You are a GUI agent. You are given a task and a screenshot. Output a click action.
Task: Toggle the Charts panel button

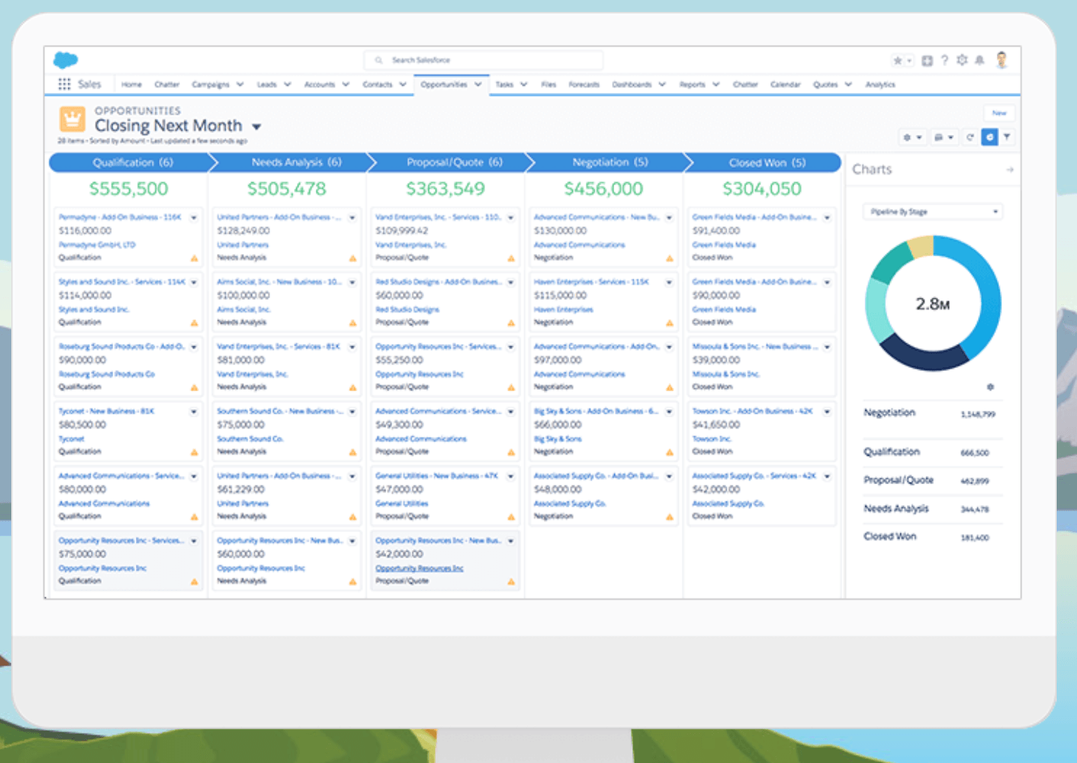[990, 137]
